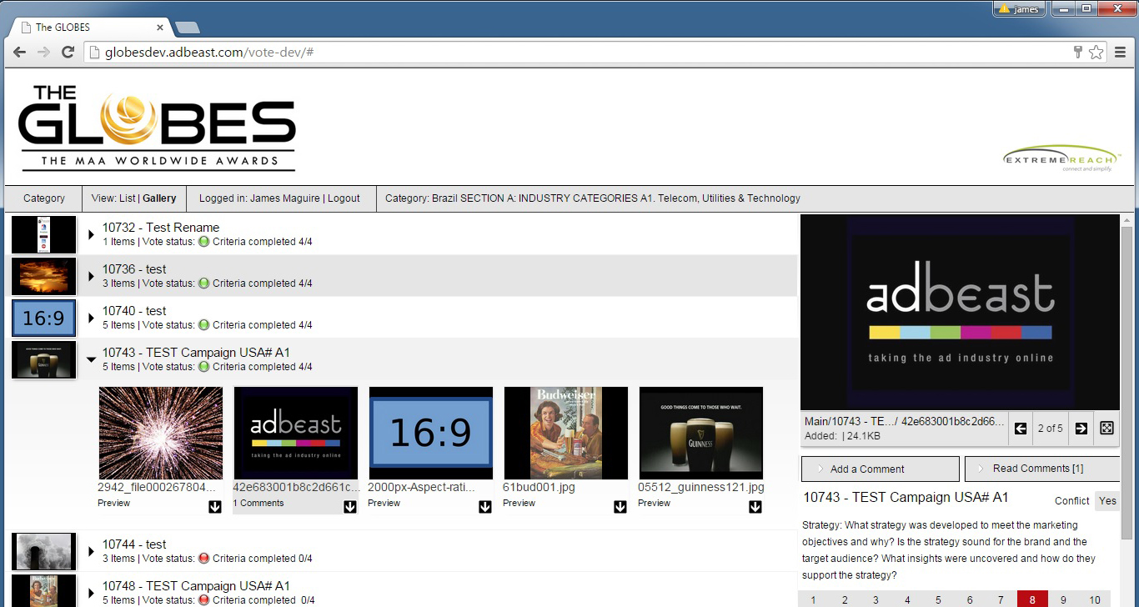1139x607 pixels.
Task: Toggle the Conflict Yes button
Action: 1107,501
